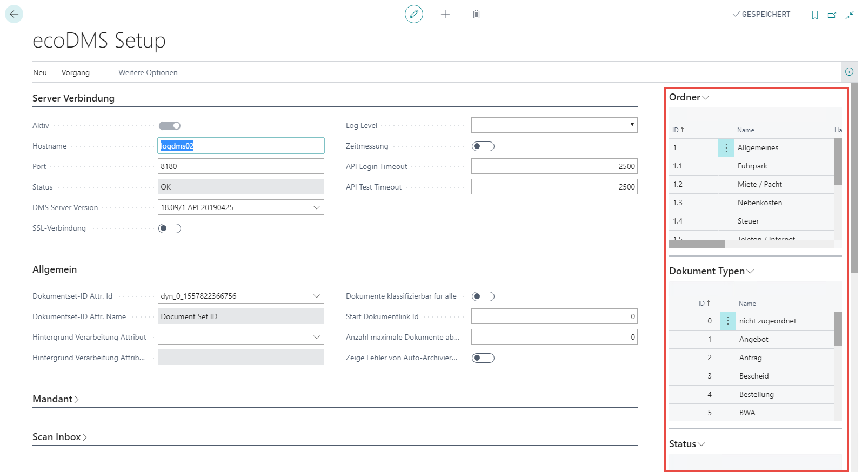Click the Status field showing OK
The height and width of the screenshot is (472, 862).
pos(241,187)
